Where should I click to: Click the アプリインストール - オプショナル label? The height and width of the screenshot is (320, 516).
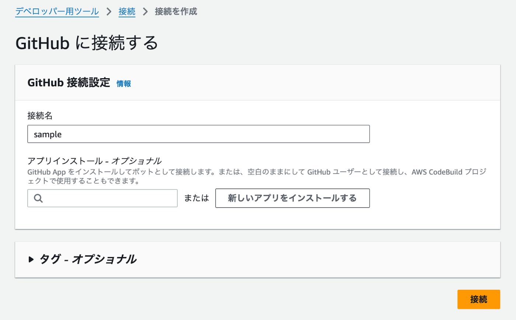pos(94,161)
